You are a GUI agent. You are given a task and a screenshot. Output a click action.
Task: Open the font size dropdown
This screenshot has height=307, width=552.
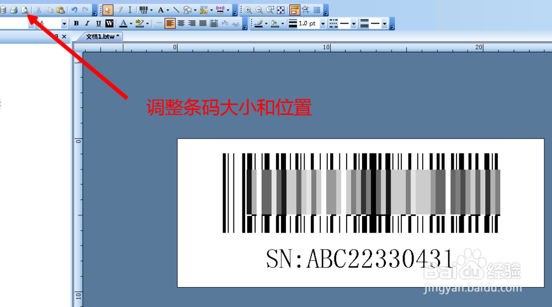coord(64,24)
